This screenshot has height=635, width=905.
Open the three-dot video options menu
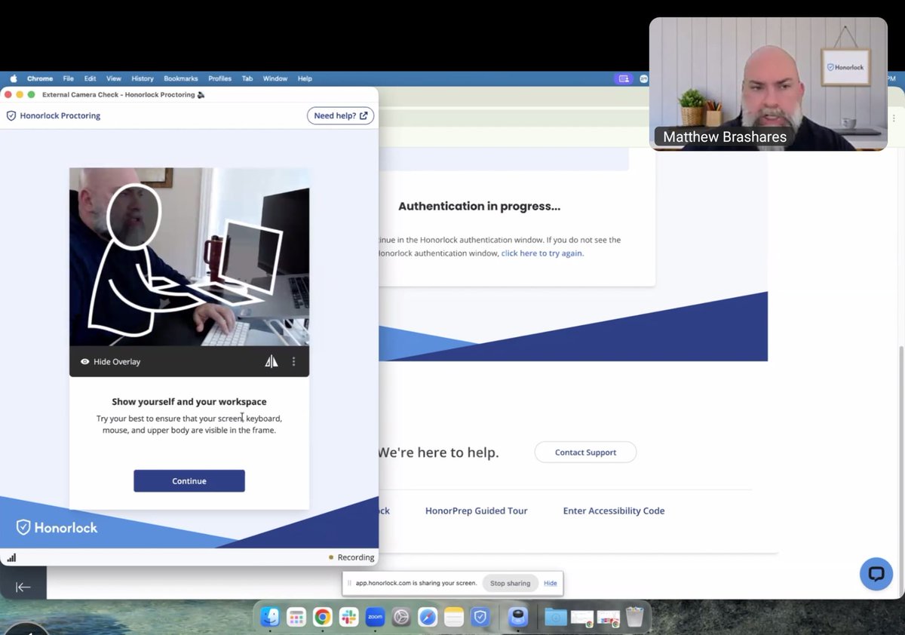click(294, 362)
